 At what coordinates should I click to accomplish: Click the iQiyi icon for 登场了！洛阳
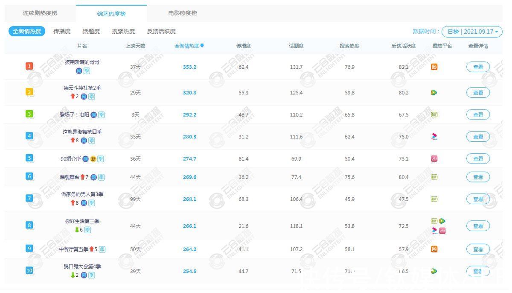click(x=434, y=115)
